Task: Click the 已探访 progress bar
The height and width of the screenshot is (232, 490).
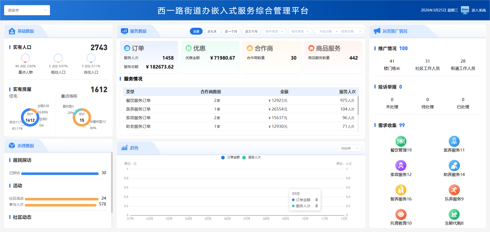Action: click(60, 173)
